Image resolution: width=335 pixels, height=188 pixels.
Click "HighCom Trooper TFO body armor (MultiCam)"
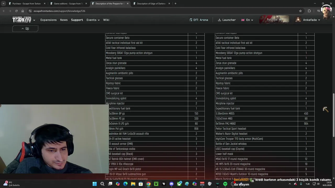tap(239, 139)
